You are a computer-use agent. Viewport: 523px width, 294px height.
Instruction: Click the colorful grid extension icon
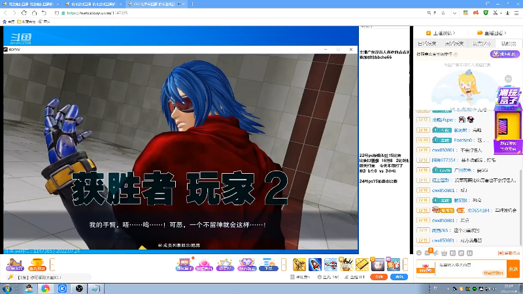pos(465,12)
